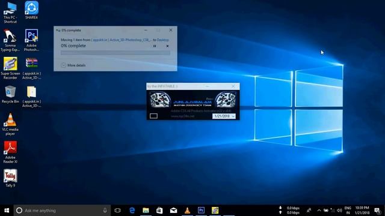Cancel the file move operation
385x216 pixels.
(167, 46)
